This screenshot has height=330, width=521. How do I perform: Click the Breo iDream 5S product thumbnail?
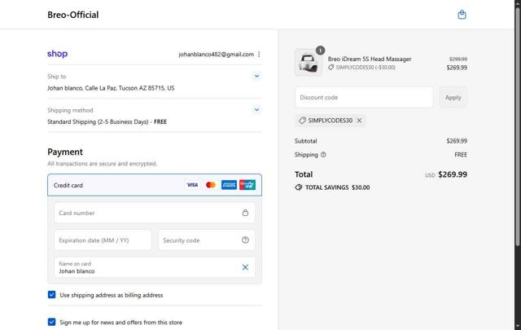308,63
